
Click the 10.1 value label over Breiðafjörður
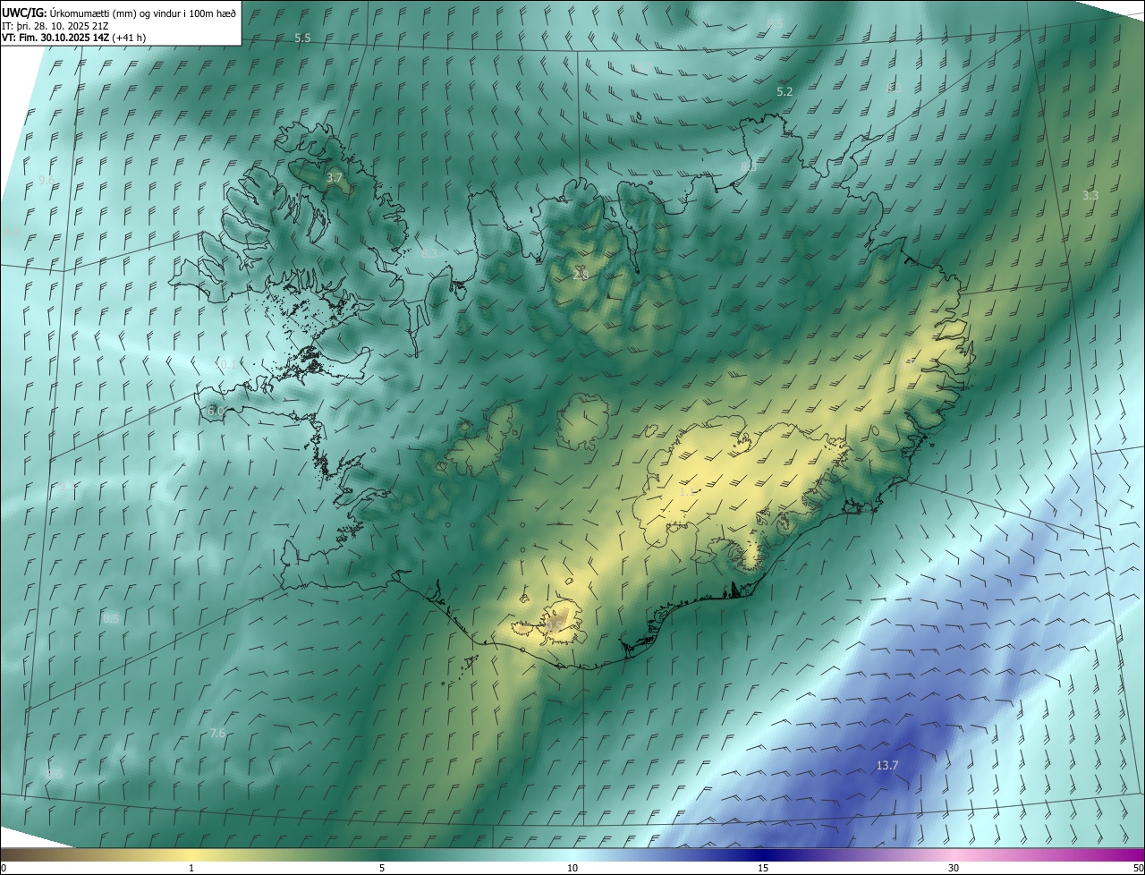click(226, 364)
